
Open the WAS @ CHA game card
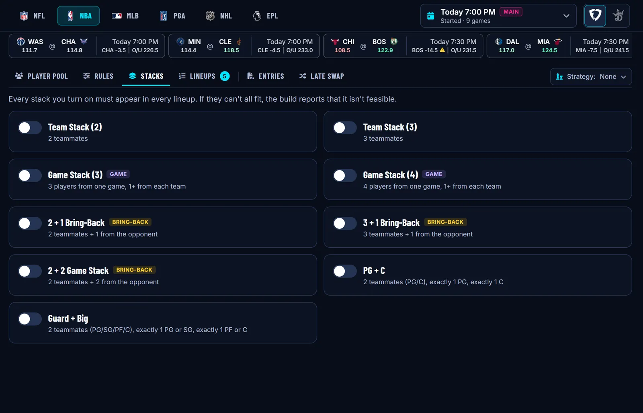pyautogui.click(x=87, y=46)
